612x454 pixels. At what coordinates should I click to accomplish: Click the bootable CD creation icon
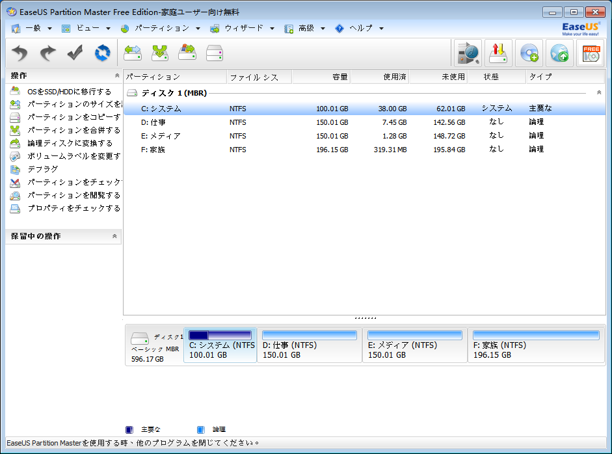point(529,53)
